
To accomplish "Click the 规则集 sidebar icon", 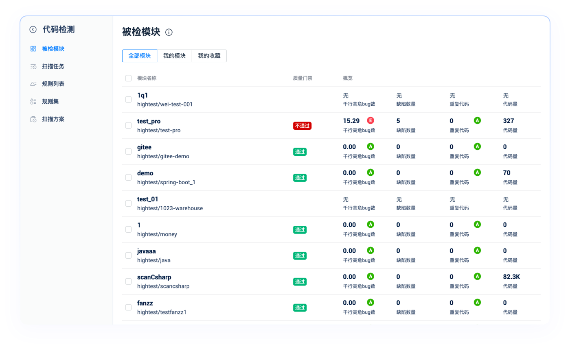I will tap(33, 101).
